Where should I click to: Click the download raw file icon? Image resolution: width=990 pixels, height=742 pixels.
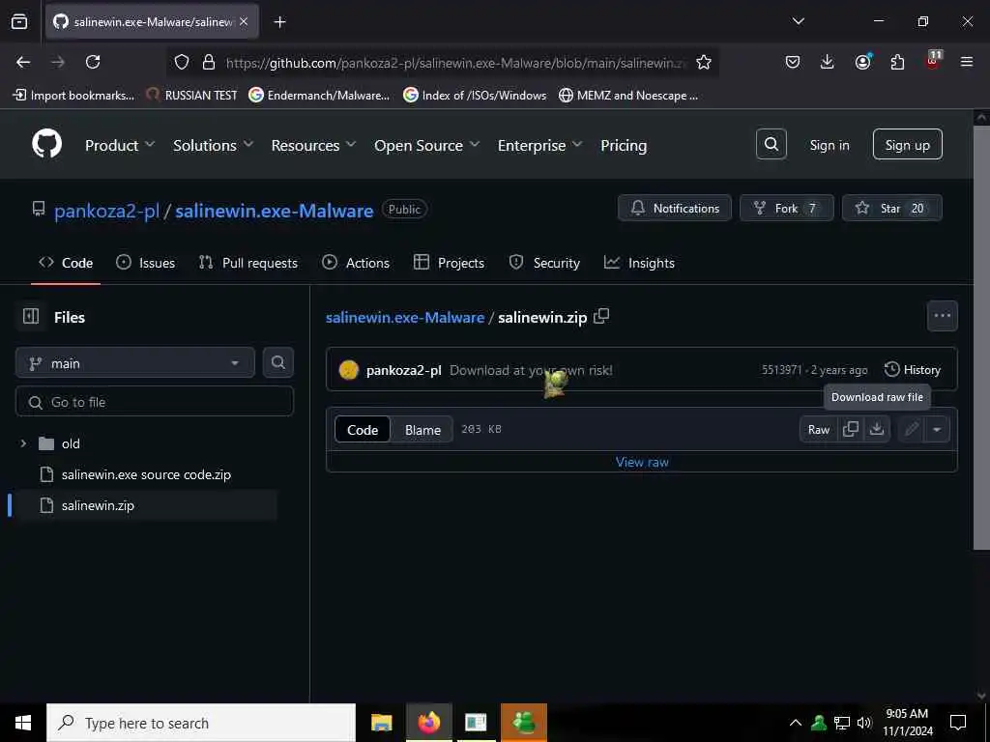click(x=876, y=429)
